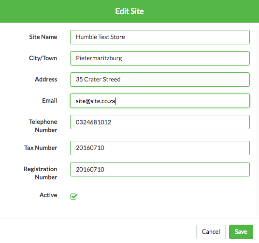Select the Telephone Number field with 0324681012
Image resolution: width=259 pixels, height=243 pixels.
pyautogui.click(x=160, y=122)
